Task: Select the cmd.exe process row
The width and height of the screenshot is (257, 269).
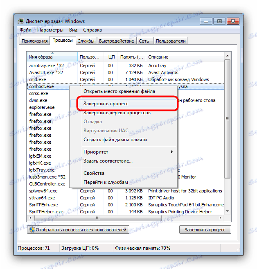Action: coord(126,79)
